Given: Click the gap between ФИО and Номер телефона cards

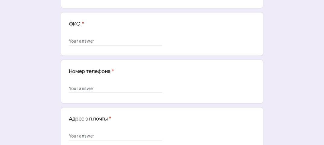Looking at the screenshot, I should tap(162, 58).
